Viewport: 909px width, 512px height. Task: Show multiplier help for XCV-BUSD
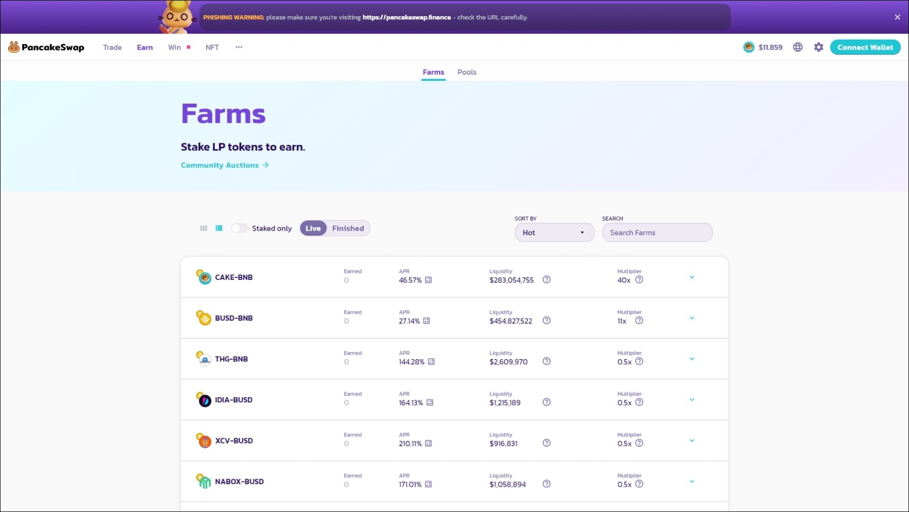(x=639, y=443)
